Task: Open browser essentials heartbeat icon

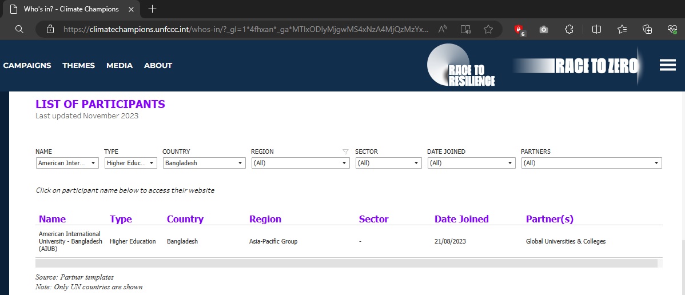Action: pos(672,29)
